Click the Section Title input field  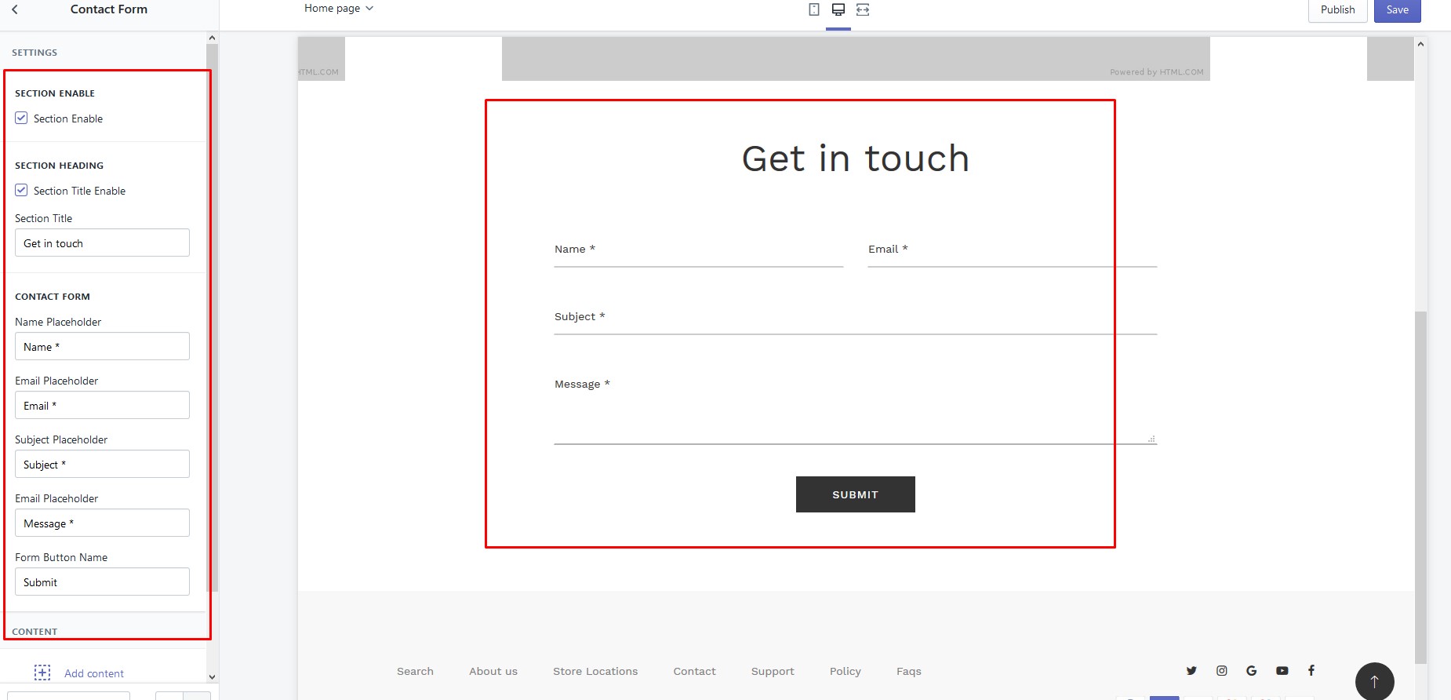102,243
